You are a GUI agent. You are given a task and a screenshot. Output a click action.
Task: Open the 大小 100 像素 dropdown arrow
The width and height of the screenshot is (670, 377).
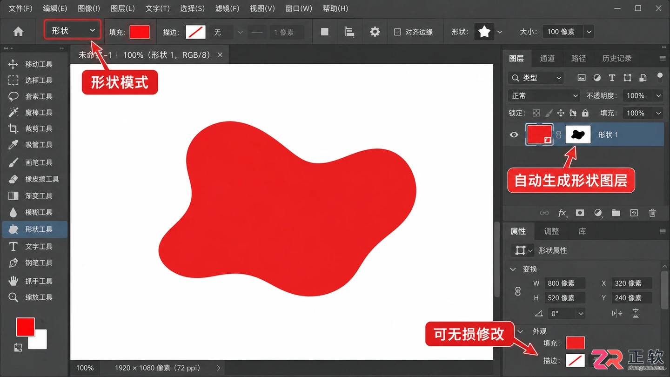pos(589,32)
